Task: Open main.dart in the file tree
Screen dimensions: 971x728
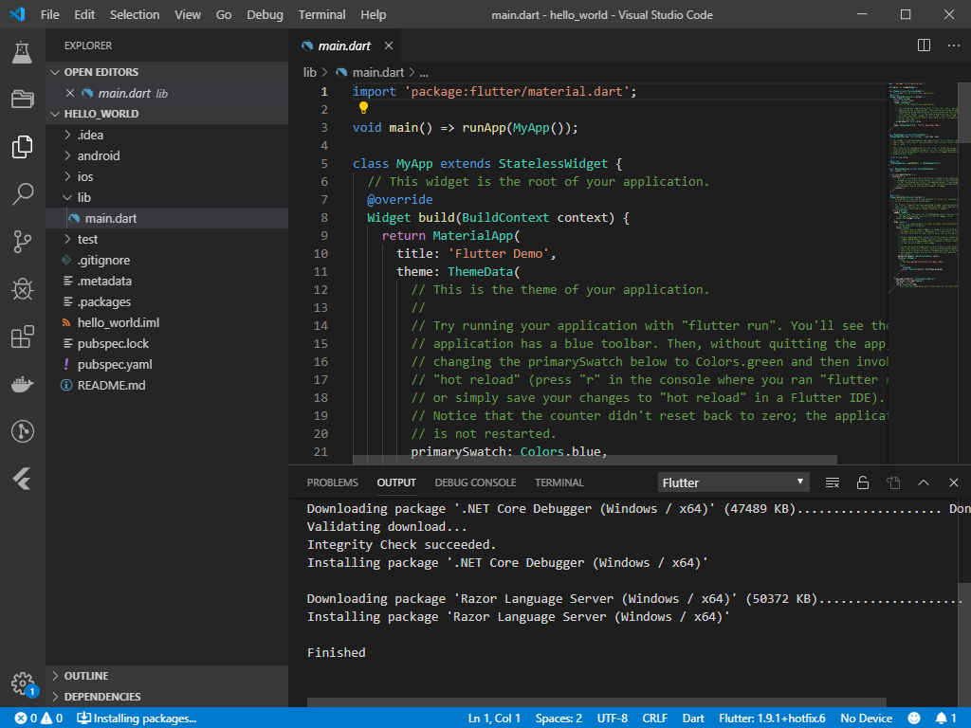Action: (x=167, y=218)
